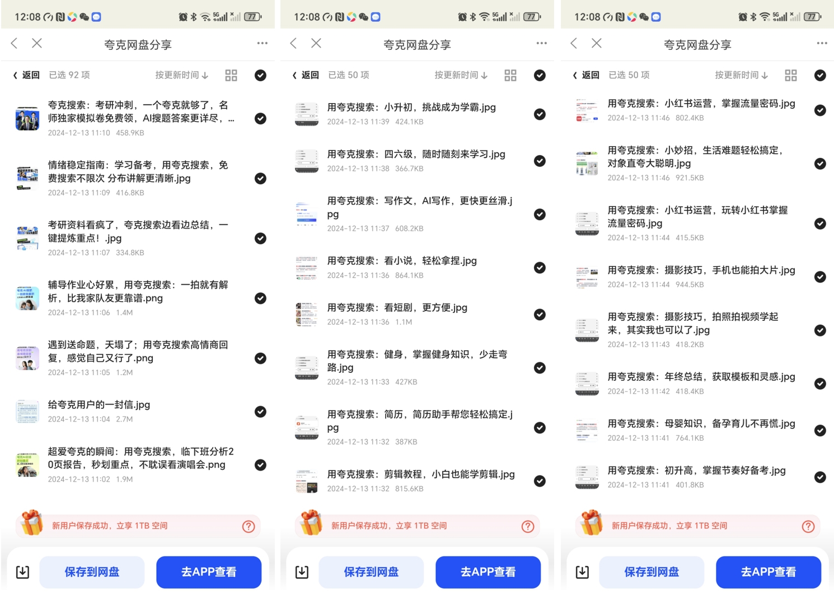The width and height of the screenshot is (834, 593).
Task: Tap the download icon beside 保存到网盘
Action: pos(22,572)
